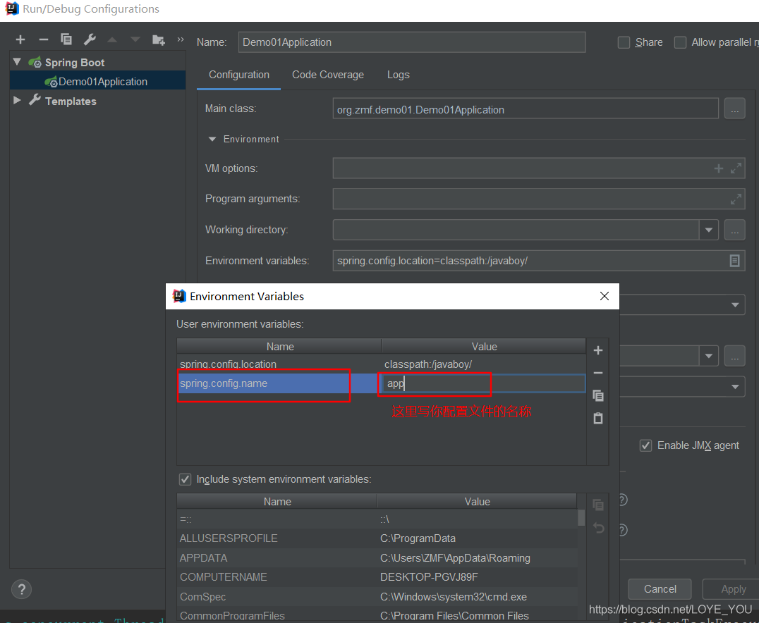This screenshot has height=623, width=759.
Task: Open Environment variables editor icon
Action: pyautogui.click(x=734, y=261)
